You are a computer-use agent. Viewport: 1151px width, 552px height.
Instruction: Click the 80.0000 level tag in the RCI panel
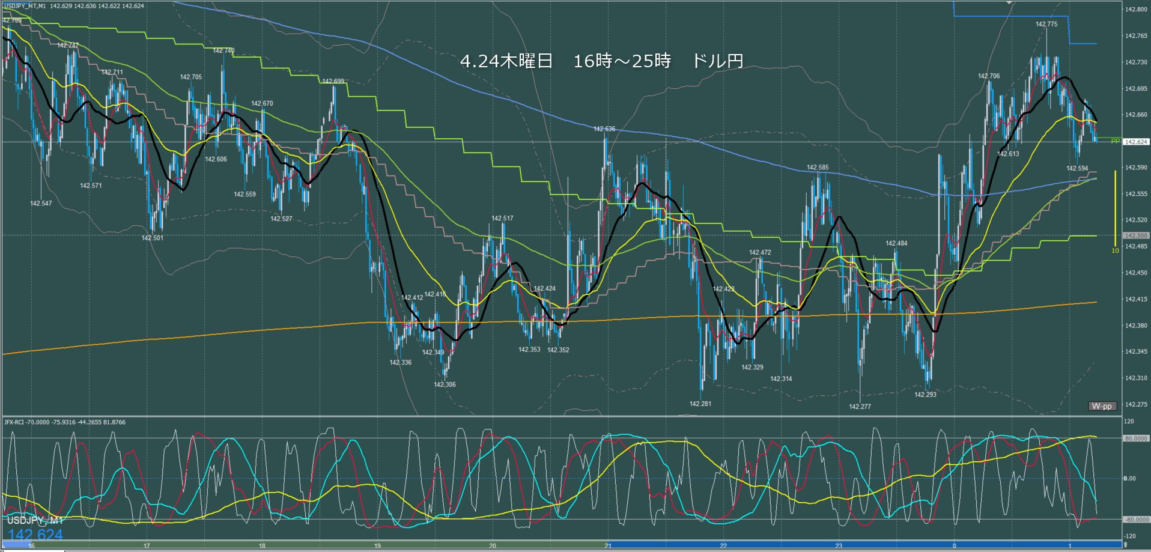1136,438
